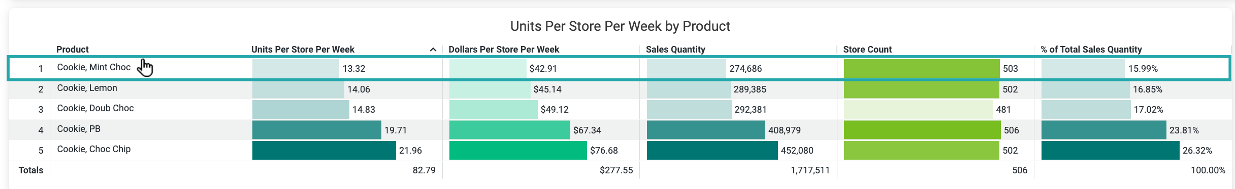Viewport: 1235px width, 189px height.
Task: Select the Cookie, Mint Choc row
Action: coord(619,68)
